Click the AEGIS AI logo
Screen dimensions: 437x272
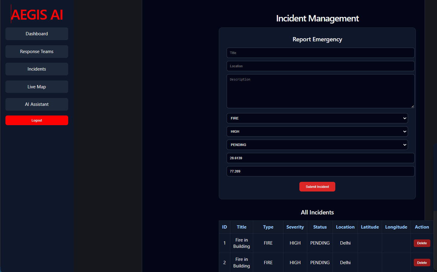[x=37, y=14]
